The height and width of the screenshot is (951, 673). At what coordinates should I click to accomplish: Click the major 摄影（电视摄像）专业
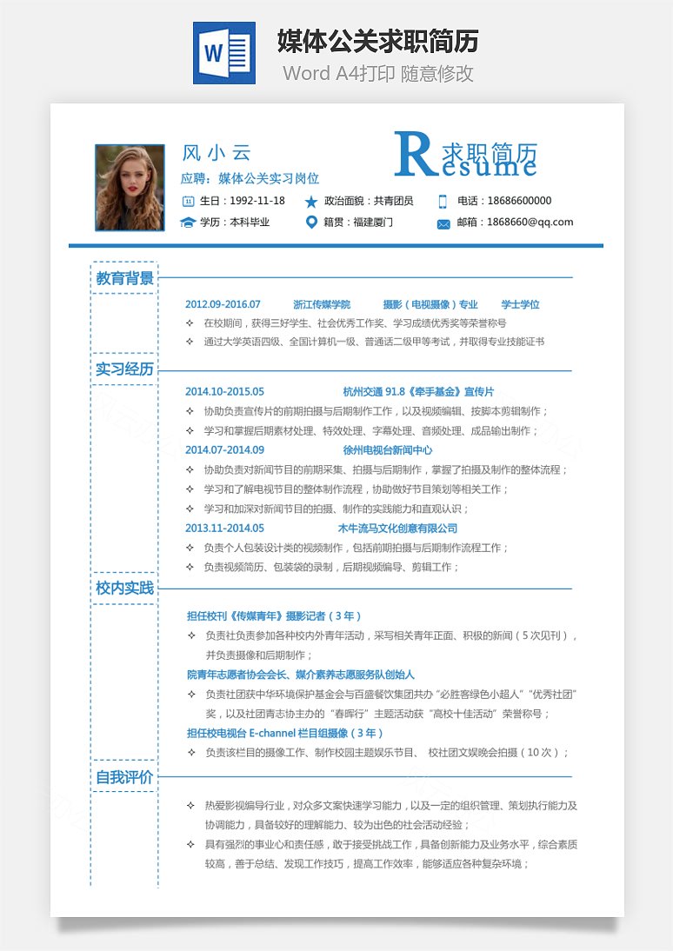coord(430,304)
